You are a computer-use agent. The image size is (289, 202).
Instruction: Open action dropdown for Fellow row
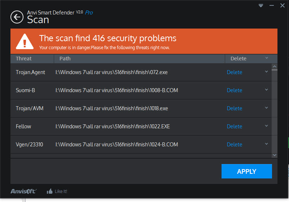point(267,126)
